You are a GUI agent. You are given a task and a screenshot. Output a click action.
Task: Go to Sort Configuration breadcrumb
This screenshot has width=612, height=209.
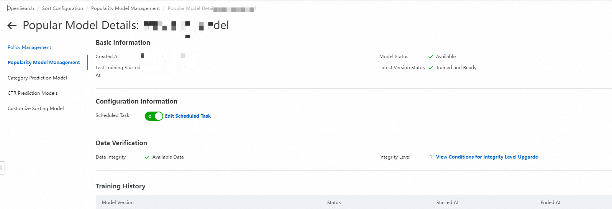tap(62, 8)
